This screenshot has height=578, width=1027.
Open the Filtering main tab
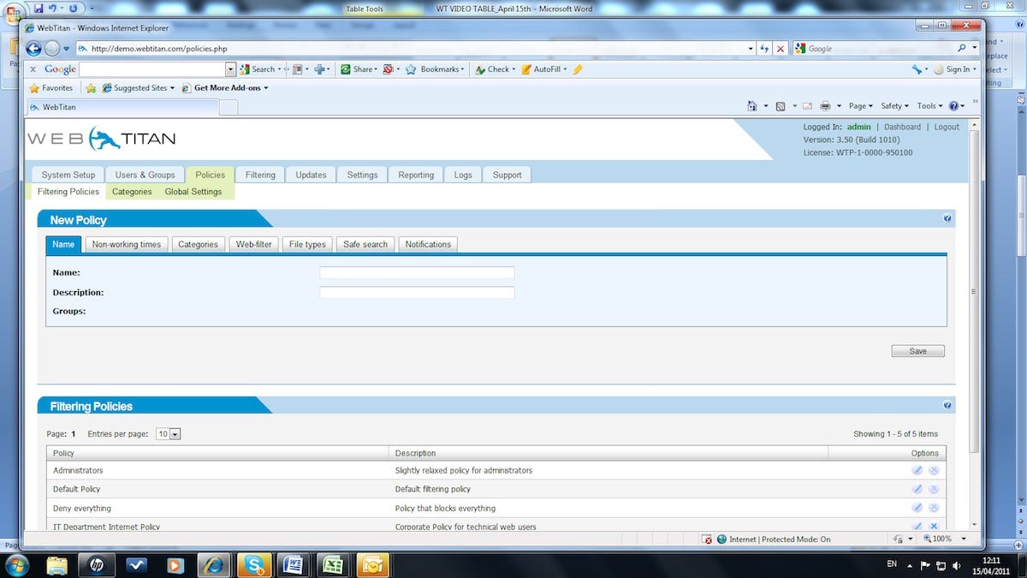pyautogui.click(x=260, y=175)
